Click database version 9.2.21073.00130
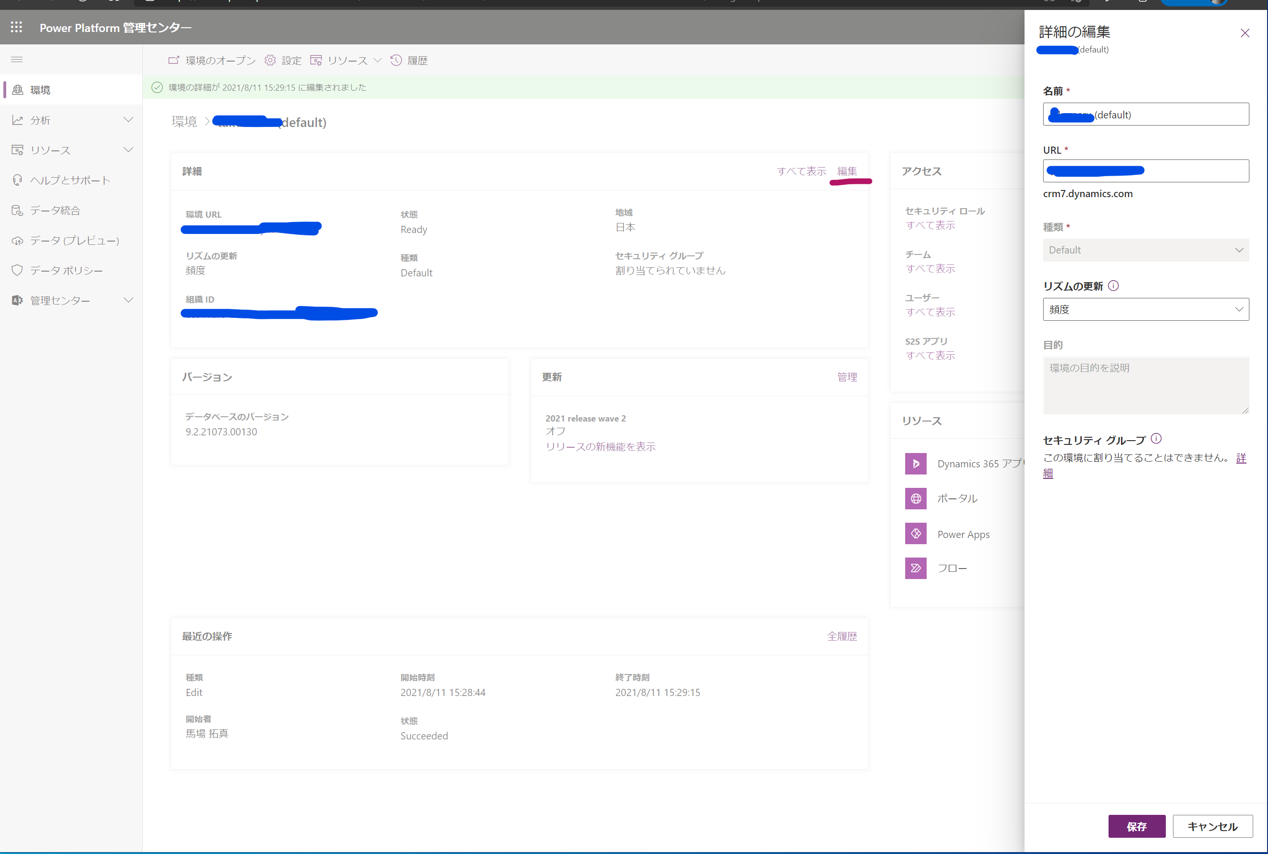1268x854 pixels. point(221,432)
